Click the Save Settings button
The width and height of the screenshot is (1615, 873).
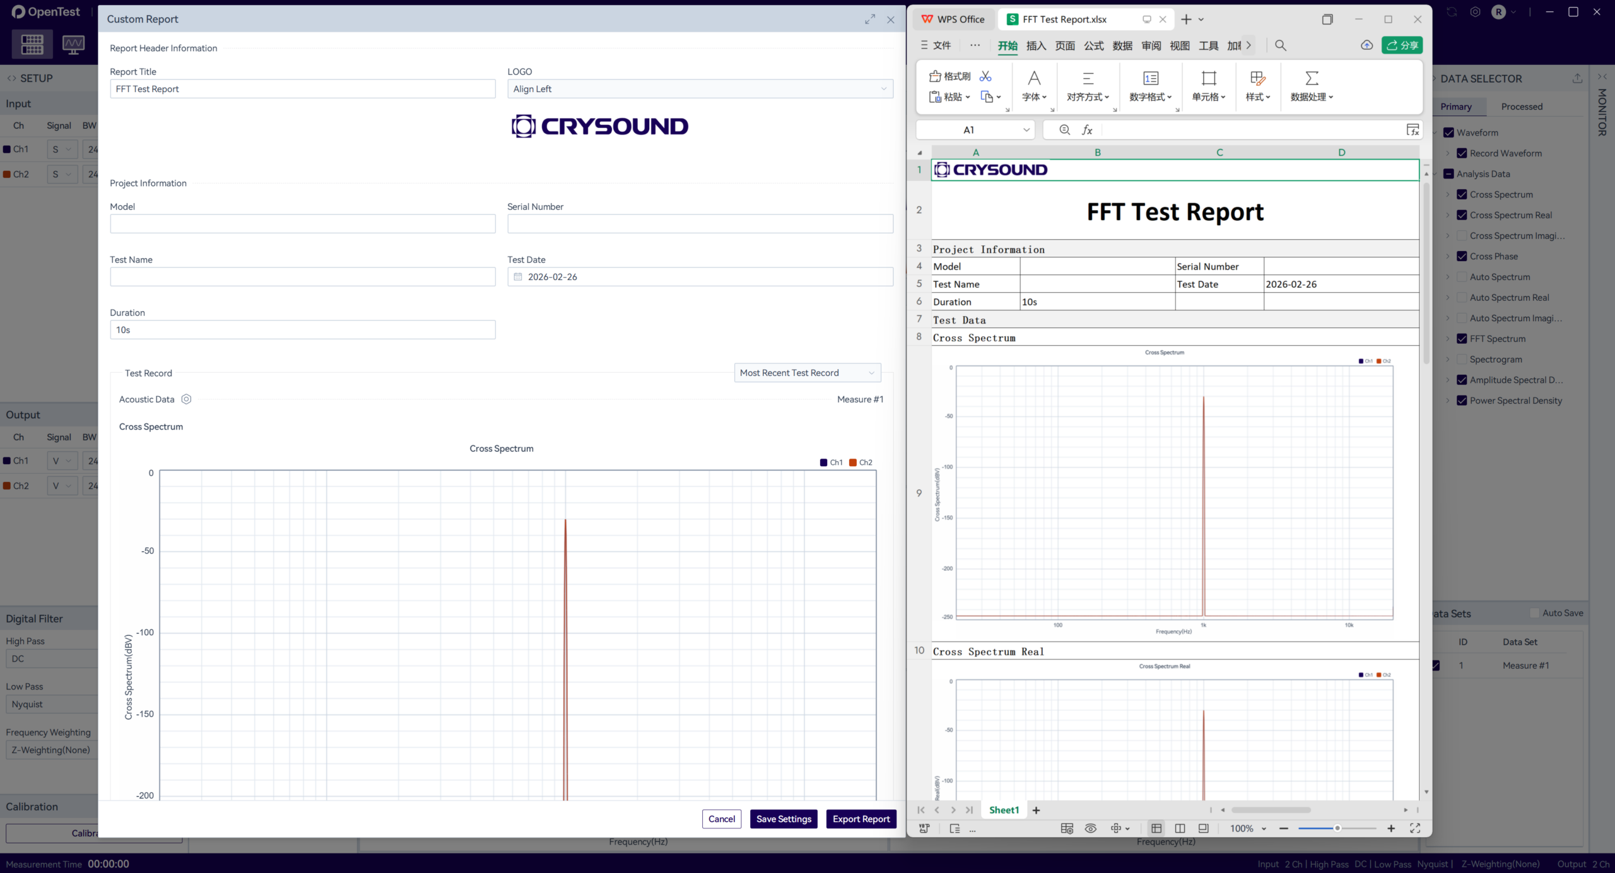coord(784,819)
